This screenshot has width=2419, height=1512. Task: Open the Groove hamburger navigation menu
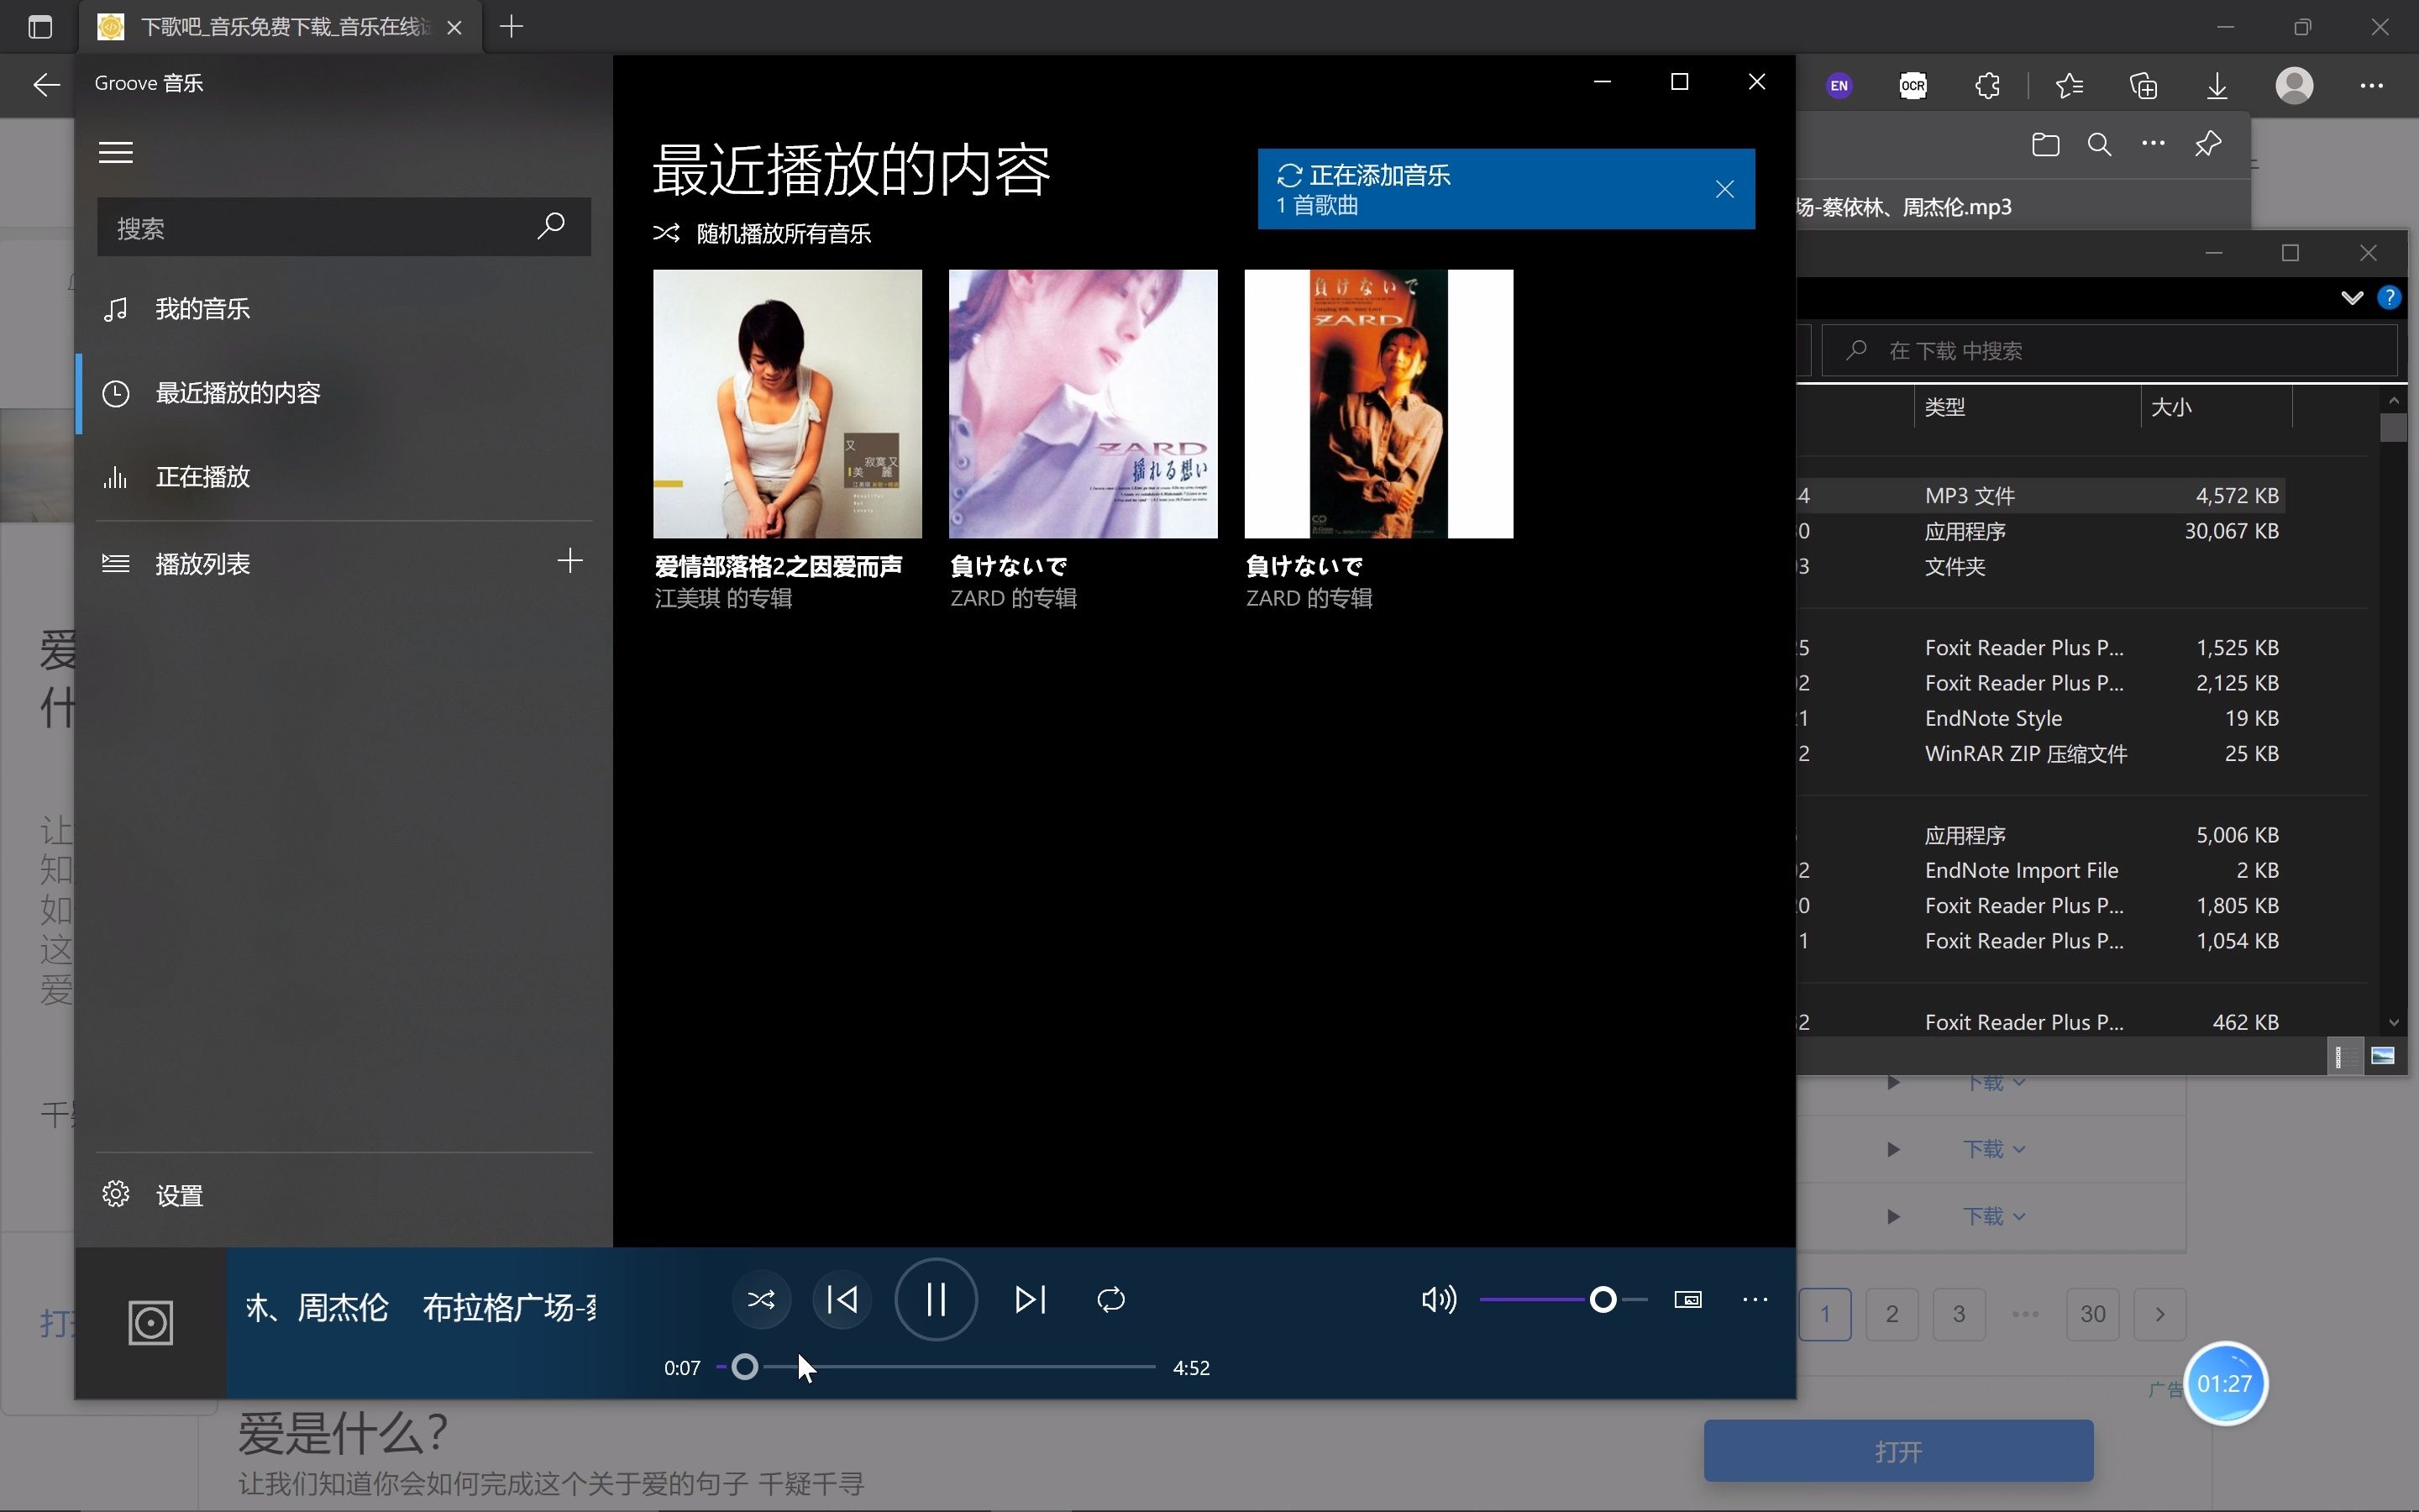click(116, 152)
